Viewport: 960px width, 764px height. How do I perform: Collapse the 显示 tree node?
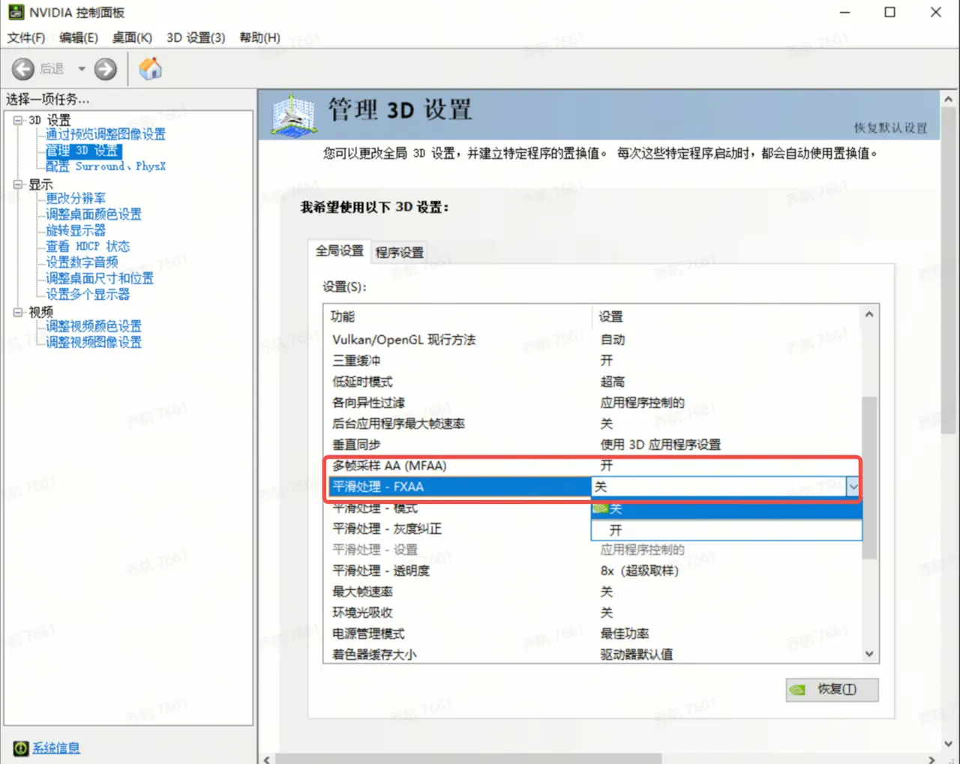[x=18, y=184]
